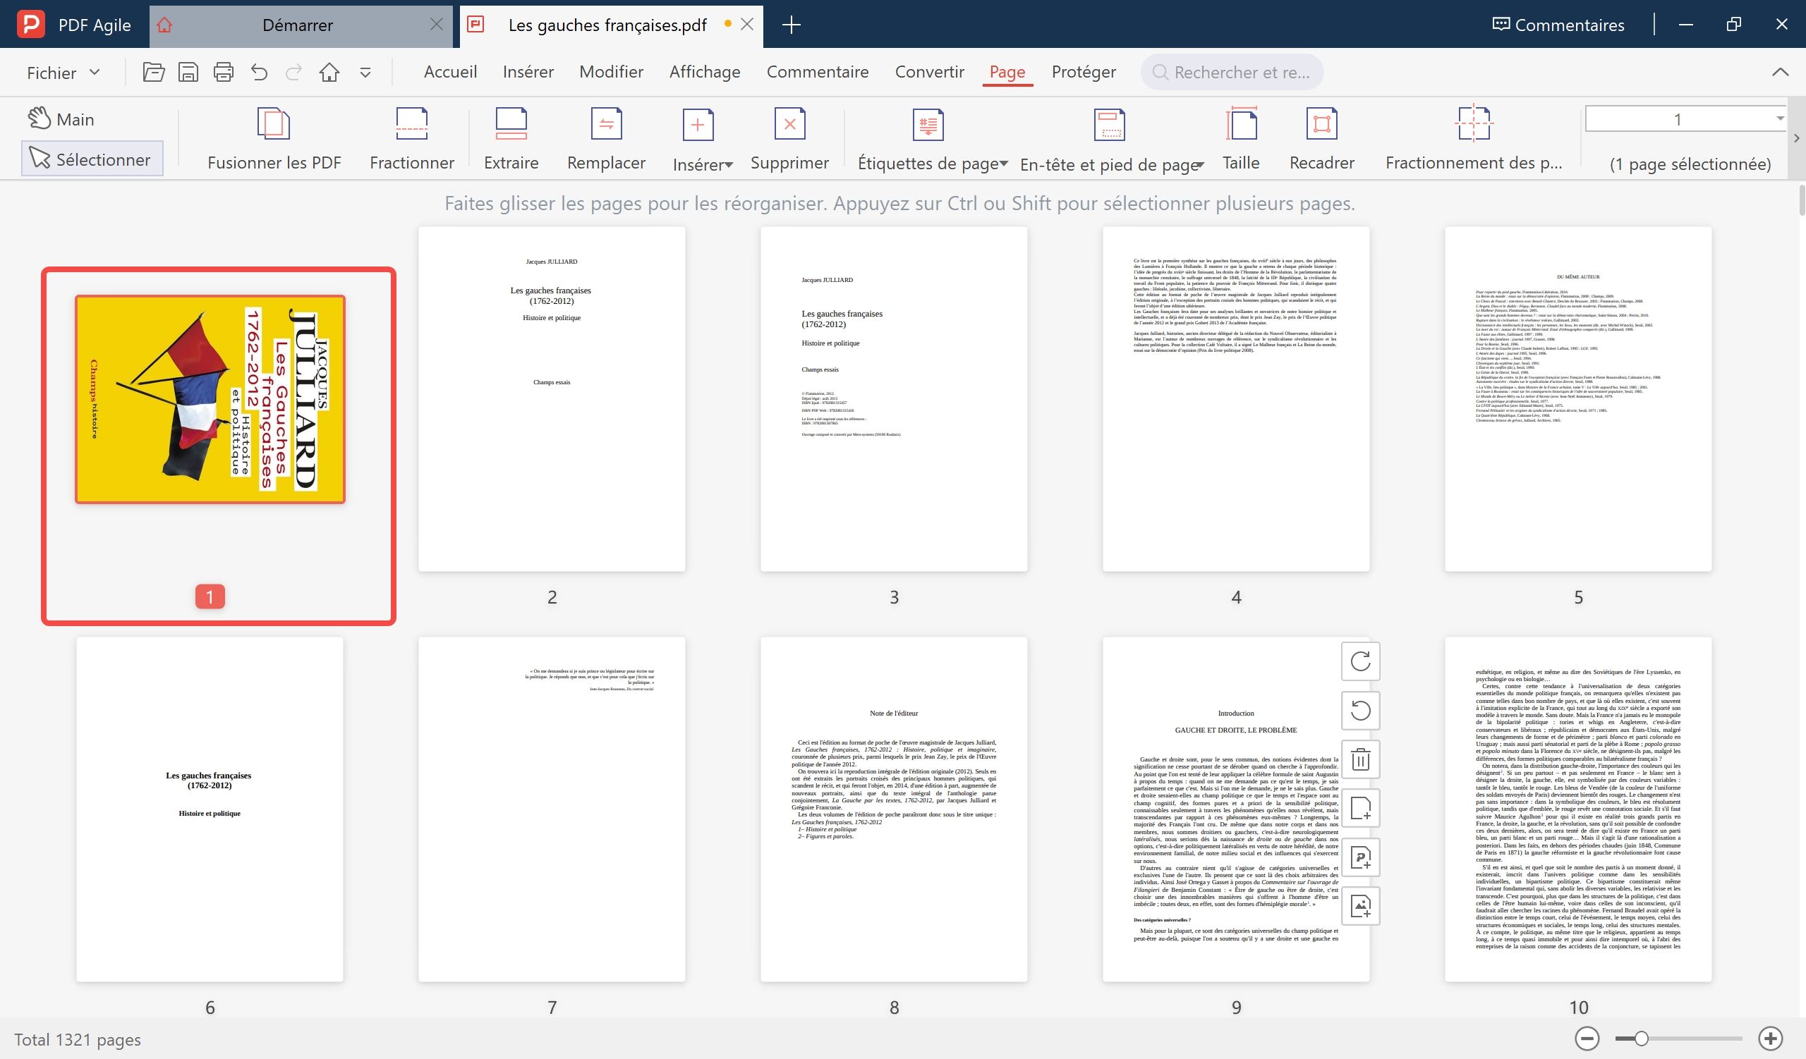Select page 10 thumbnail
Screen dimensions: 1806x1059
1578,809
